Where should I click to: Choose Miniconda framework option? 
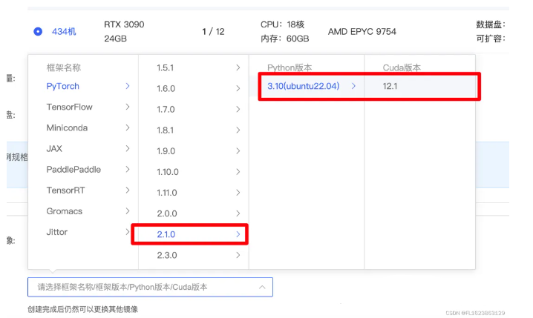[x=67, y=127]
